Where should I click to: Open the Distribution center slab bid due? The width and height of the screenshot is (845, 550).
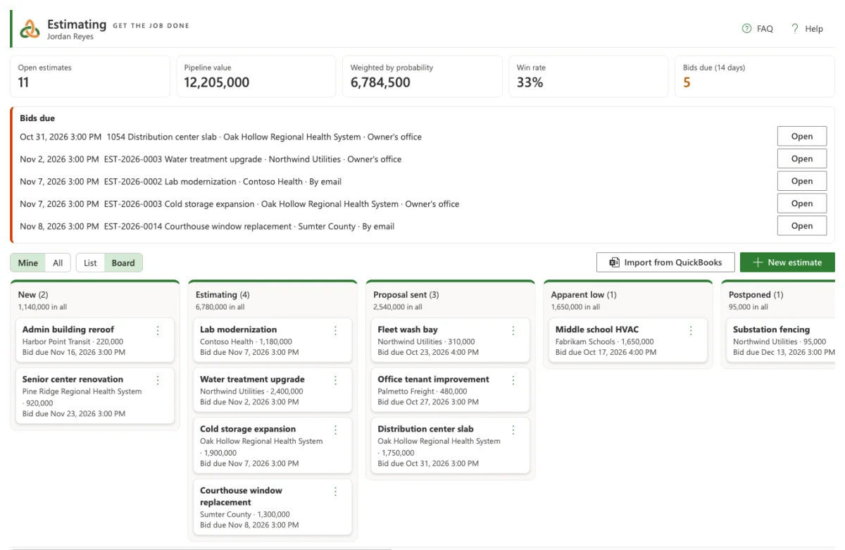click(802, 137)
